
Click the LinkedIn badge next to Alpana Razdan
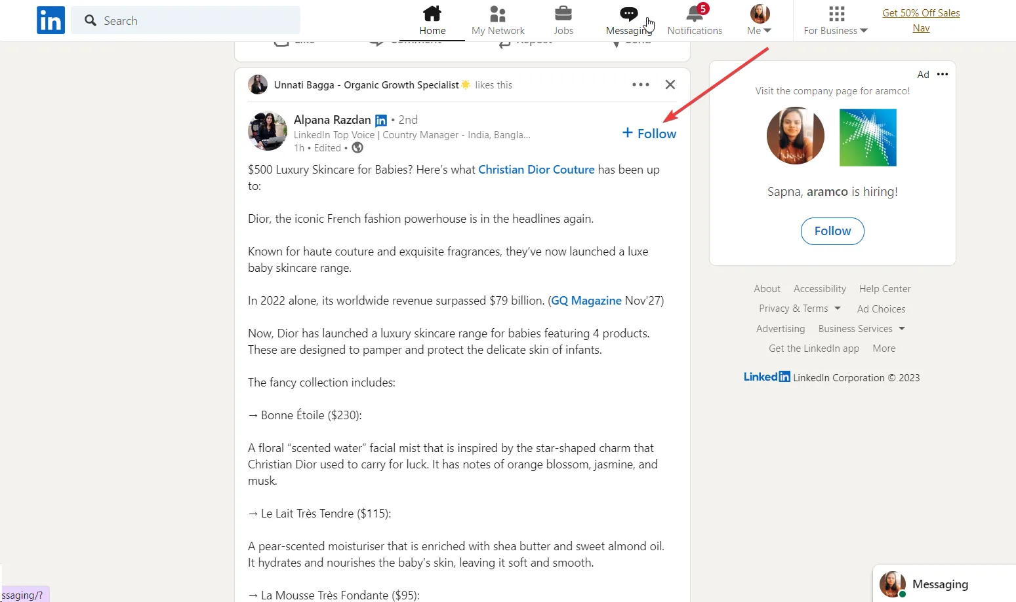pyautogui.click(x=381, y=121)
